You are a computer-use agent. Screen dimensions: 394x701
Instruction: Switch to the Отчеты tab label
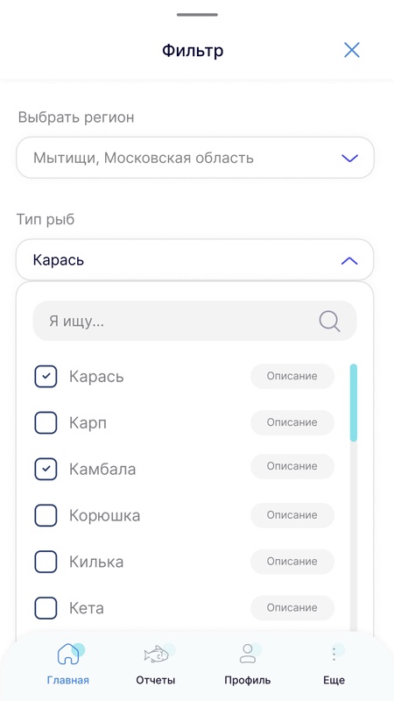point(156,681)
